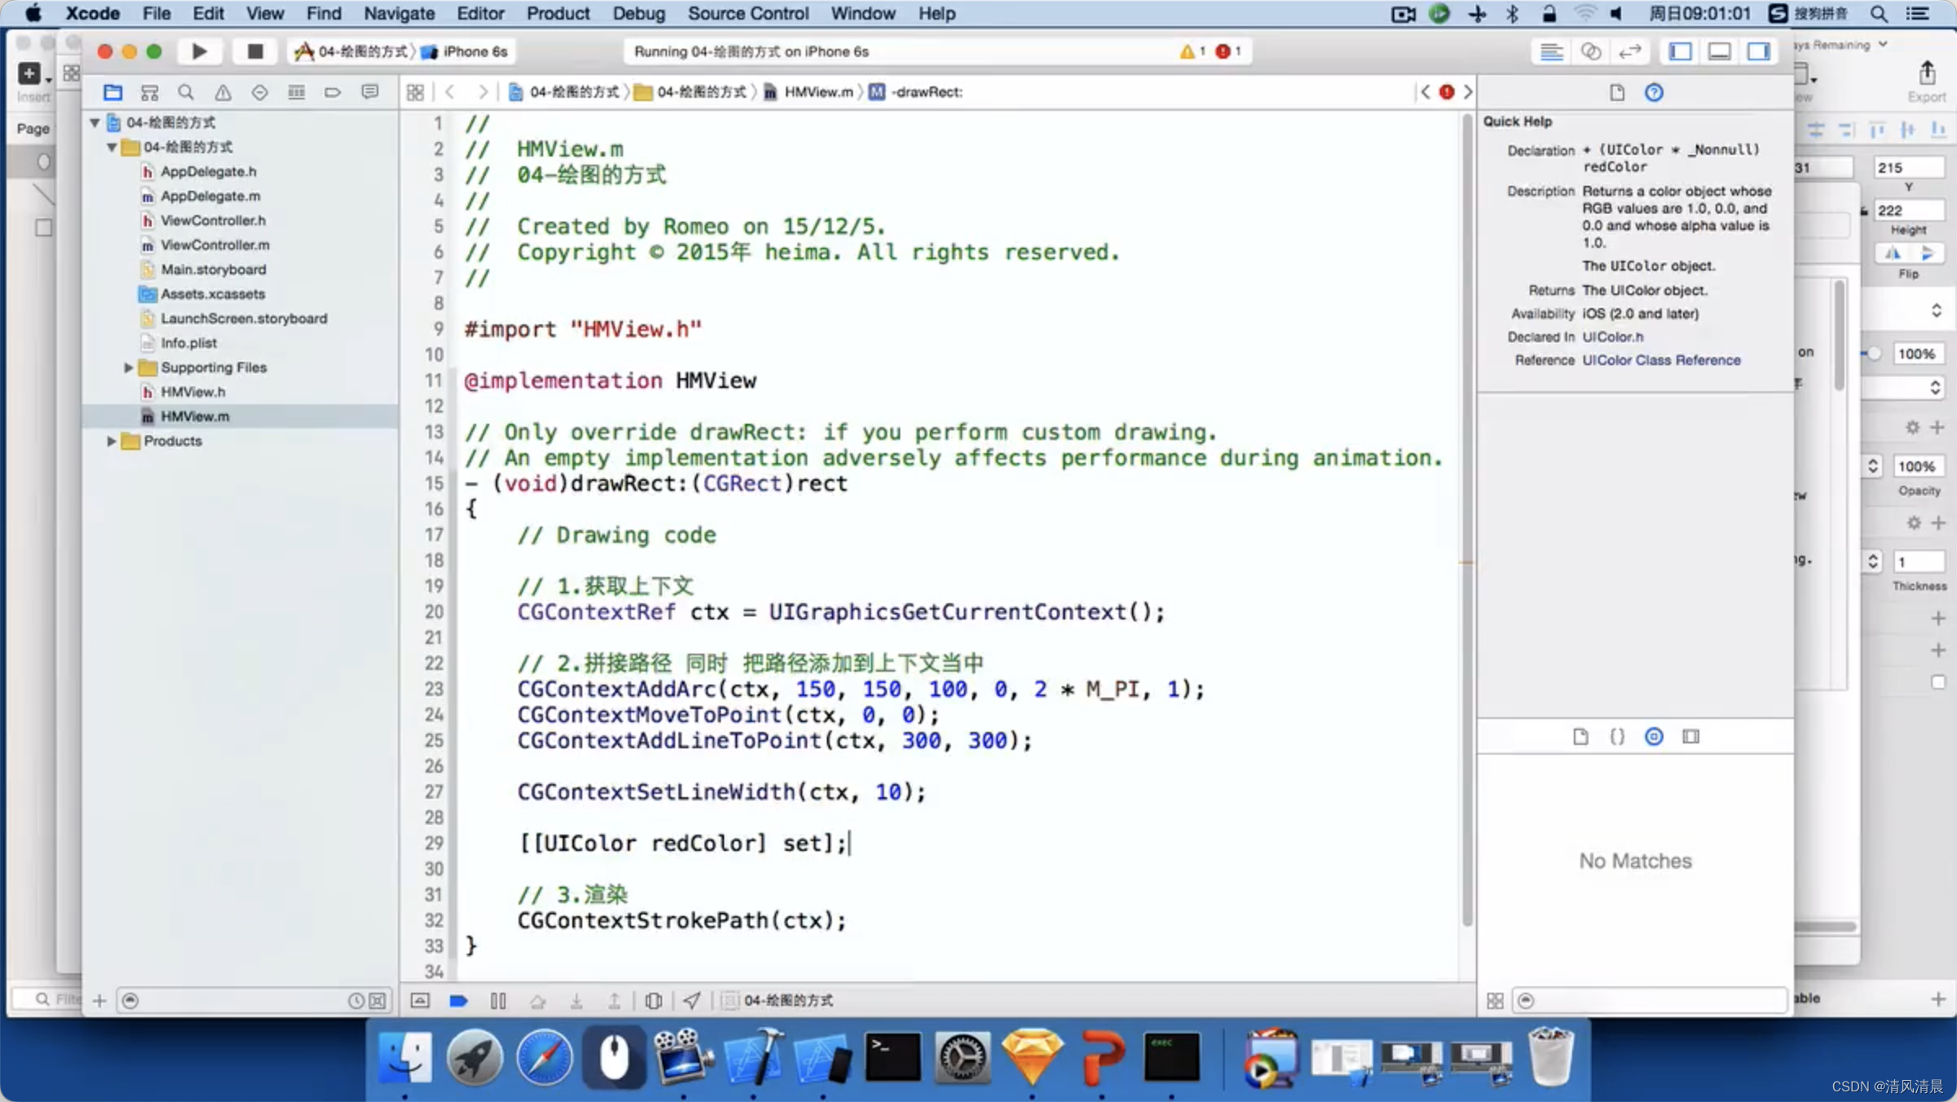Open the Test navigator diamond icon
This screenshot has height=1102, width=1957.
(x=259, y=92)
